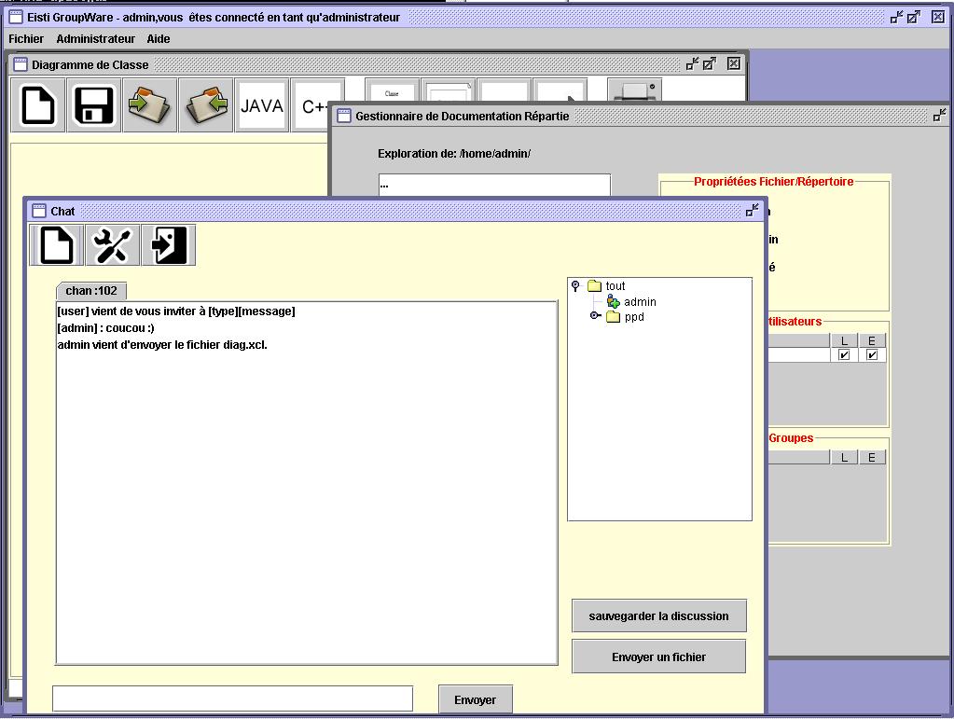Click the chat message input field
954x719 pixels.
coord(232,698)
